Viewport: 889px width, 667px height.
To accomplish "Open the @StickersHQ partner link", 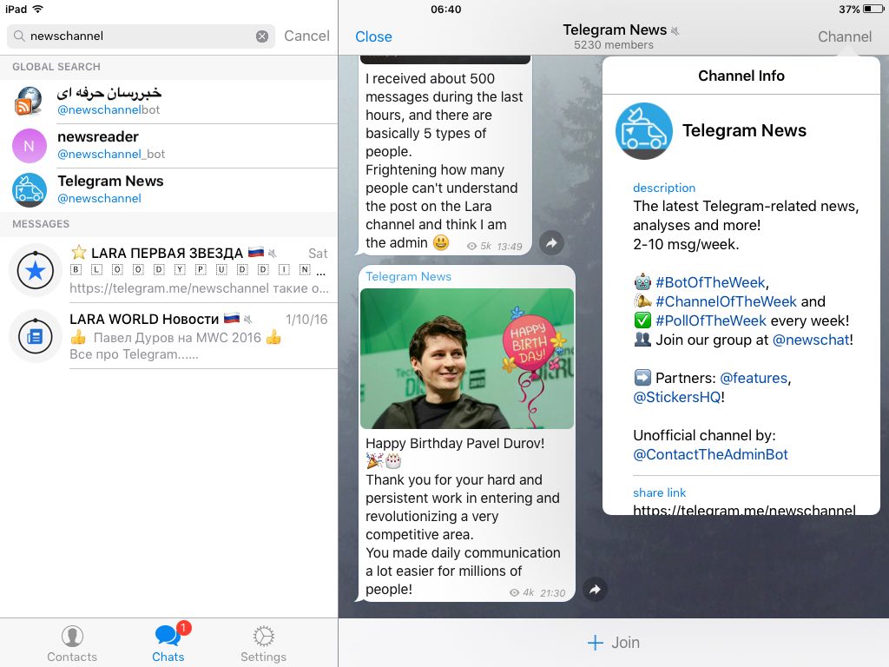I will [677, 397].
